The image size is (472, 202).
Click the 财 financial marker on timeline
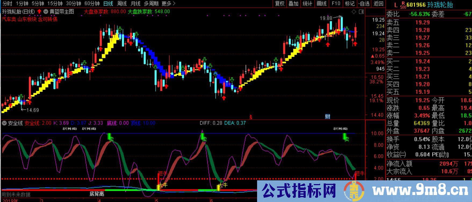(x=327, y=116)
